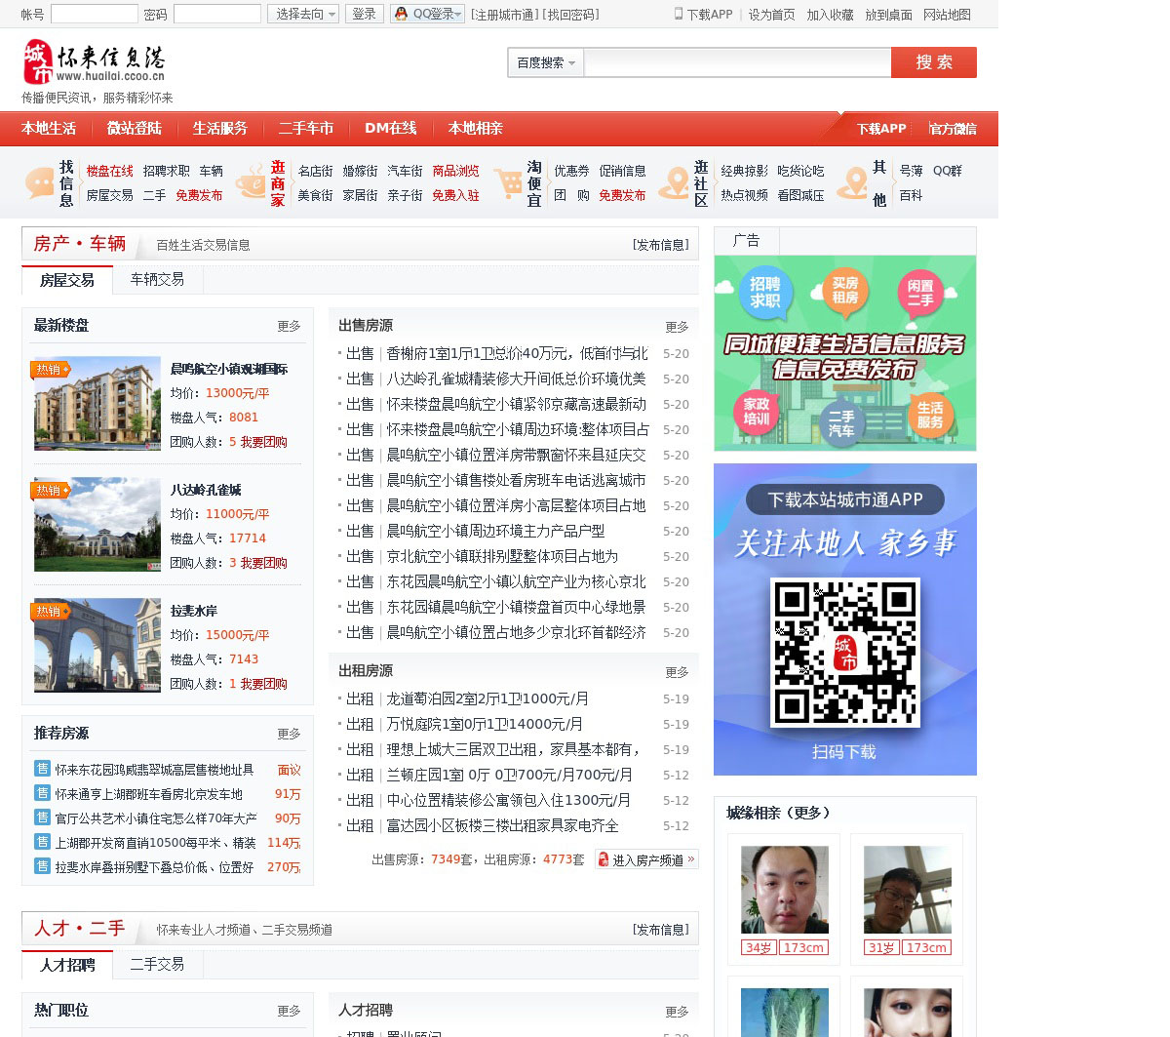Click the 设为首页 link
This screenshot has width=1170, height=1037.
tap(771, 15)
